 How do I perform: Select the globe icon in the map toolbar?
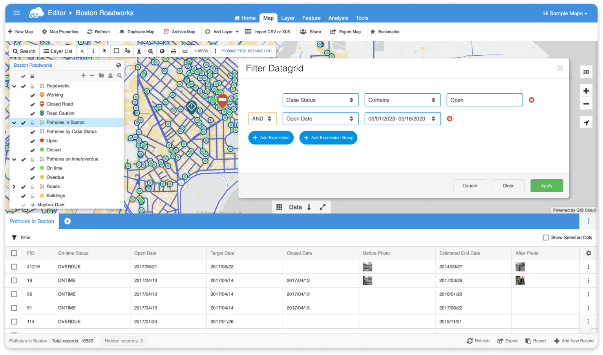point(162,51)
